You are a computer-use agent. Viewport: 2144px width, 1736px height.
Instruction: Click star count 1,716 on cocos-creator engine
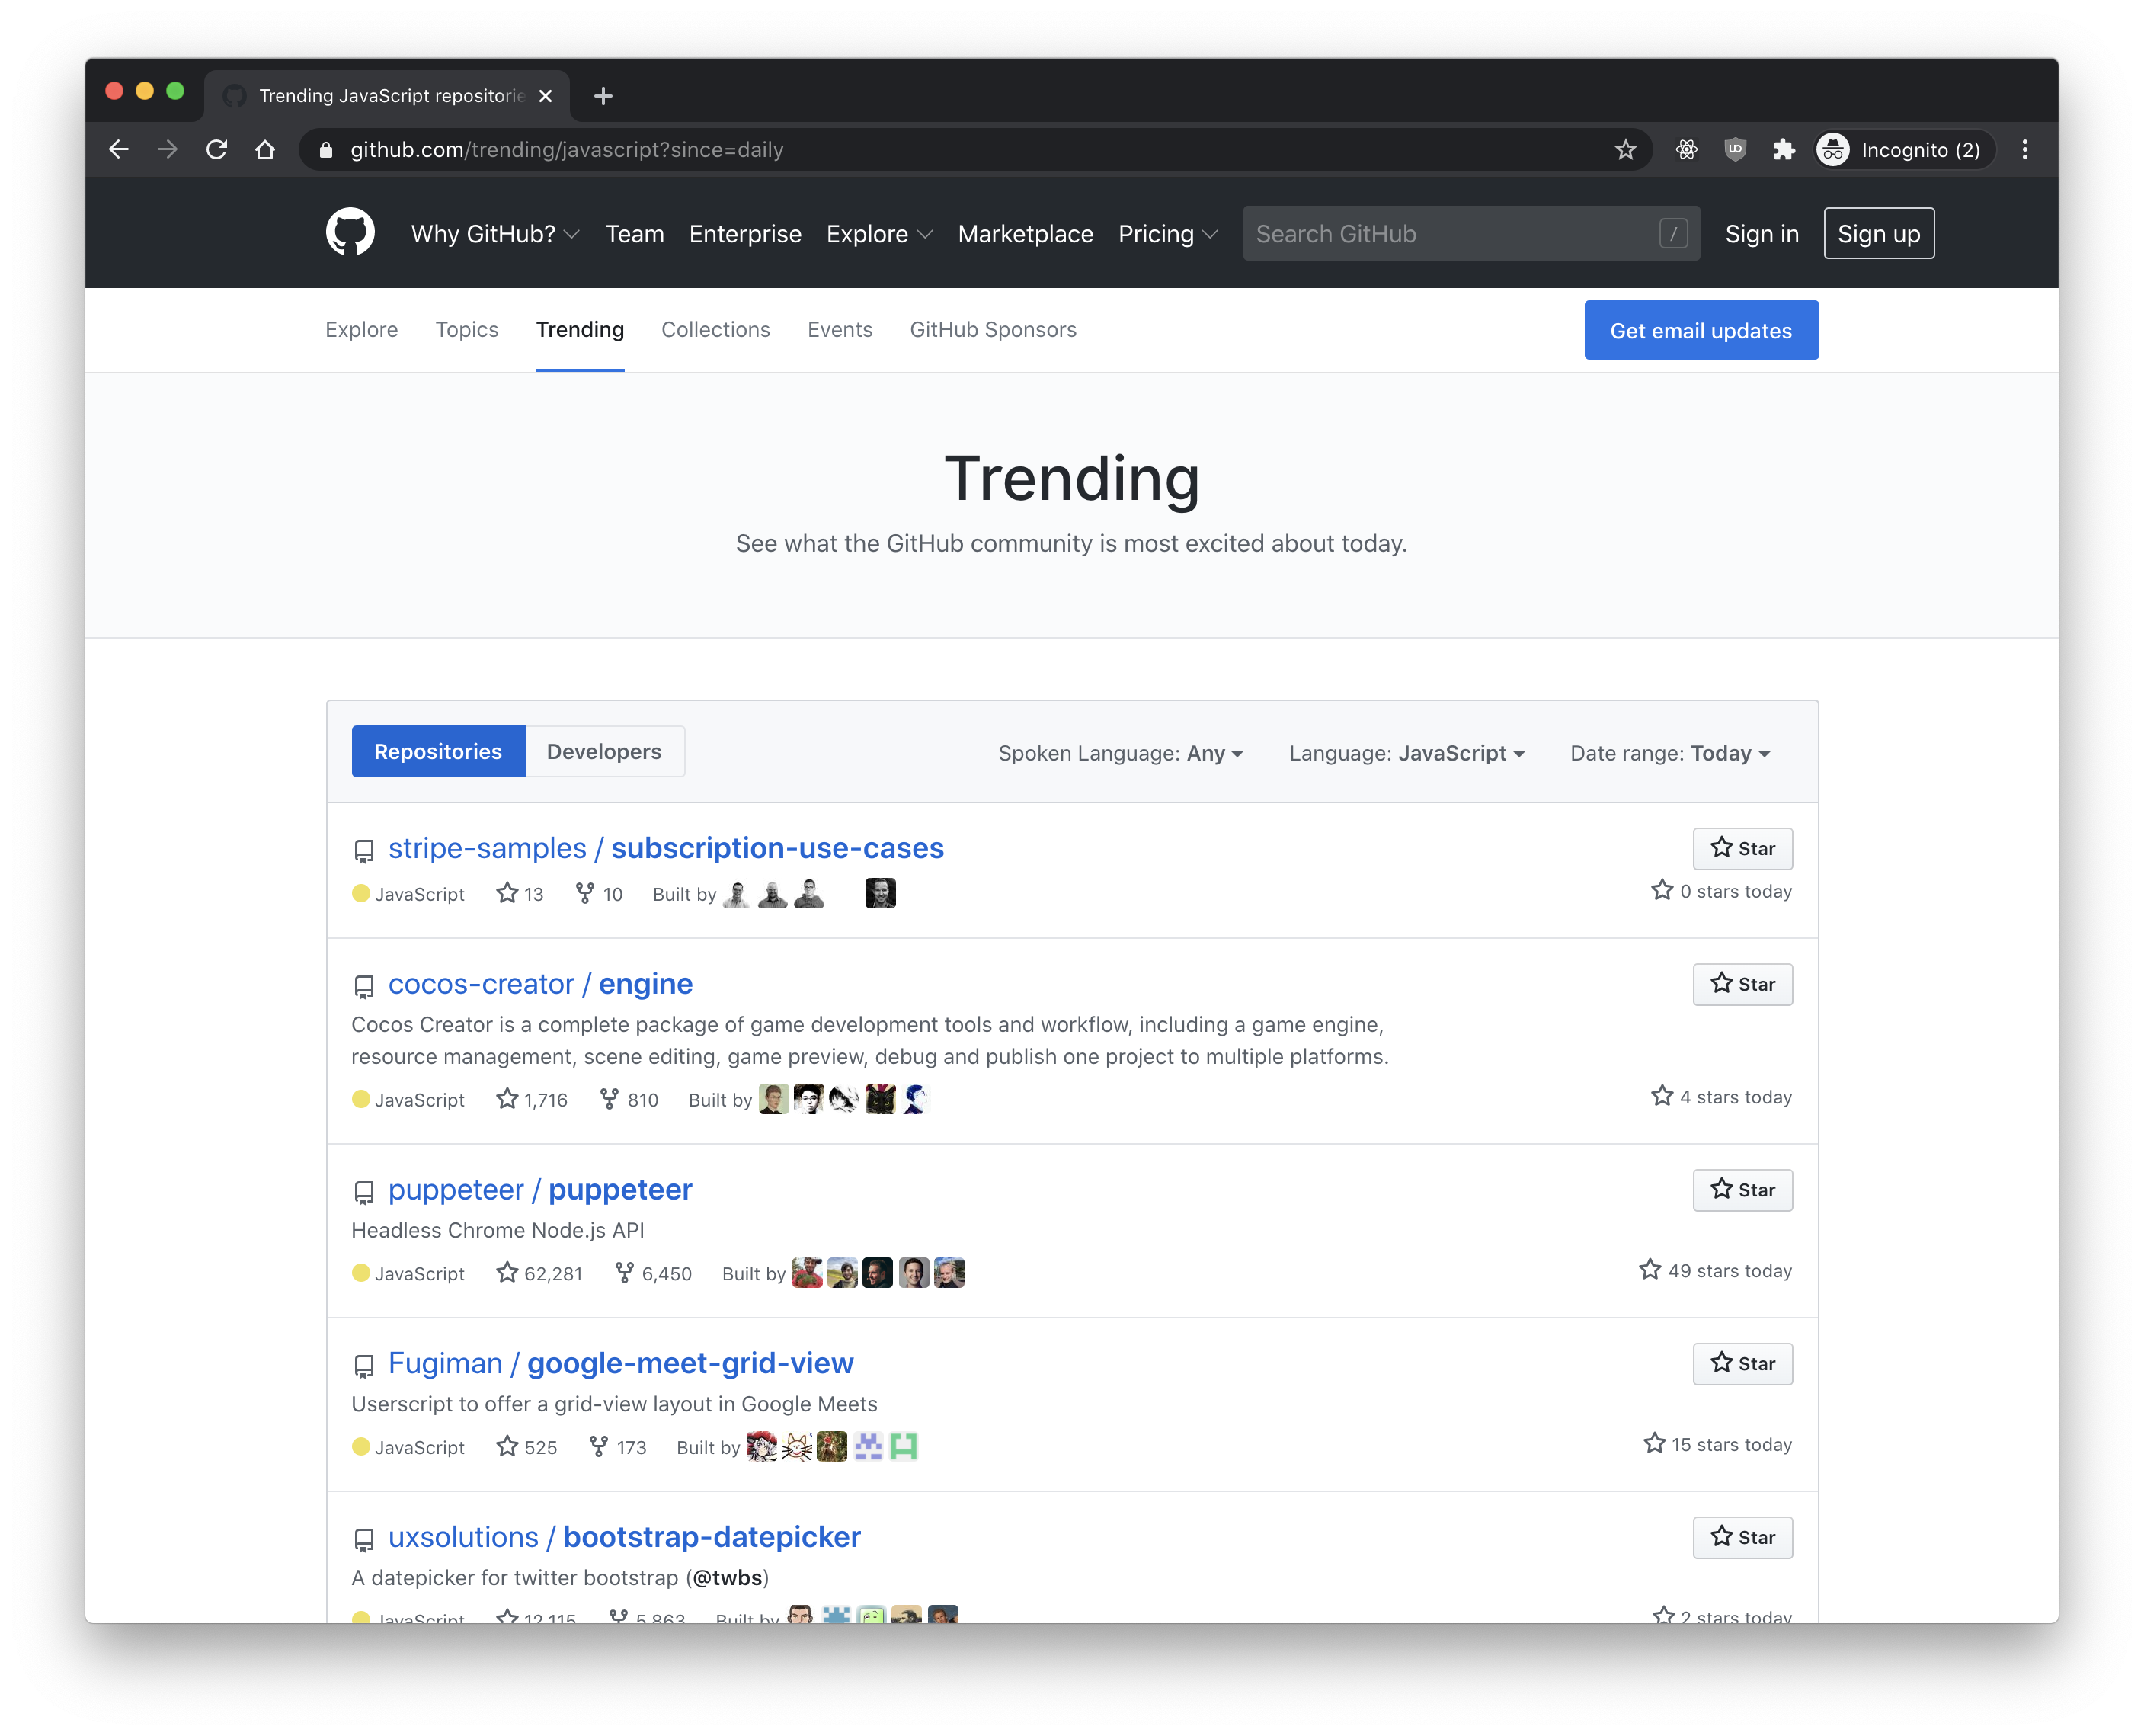(532, 1100)
